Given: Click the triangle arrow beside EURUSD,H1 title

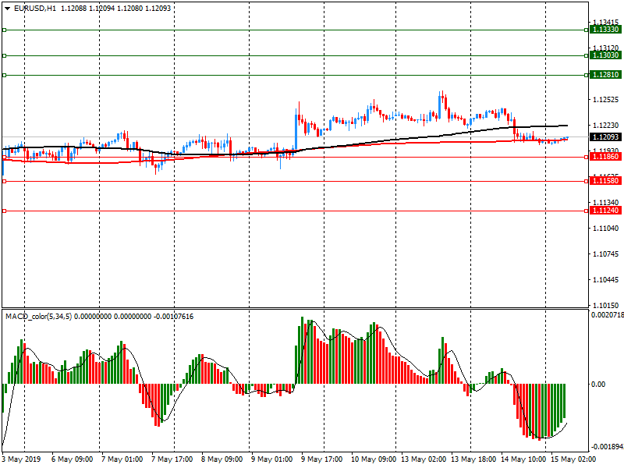Looking at the screenshot, I should click(x=7, y=8).
